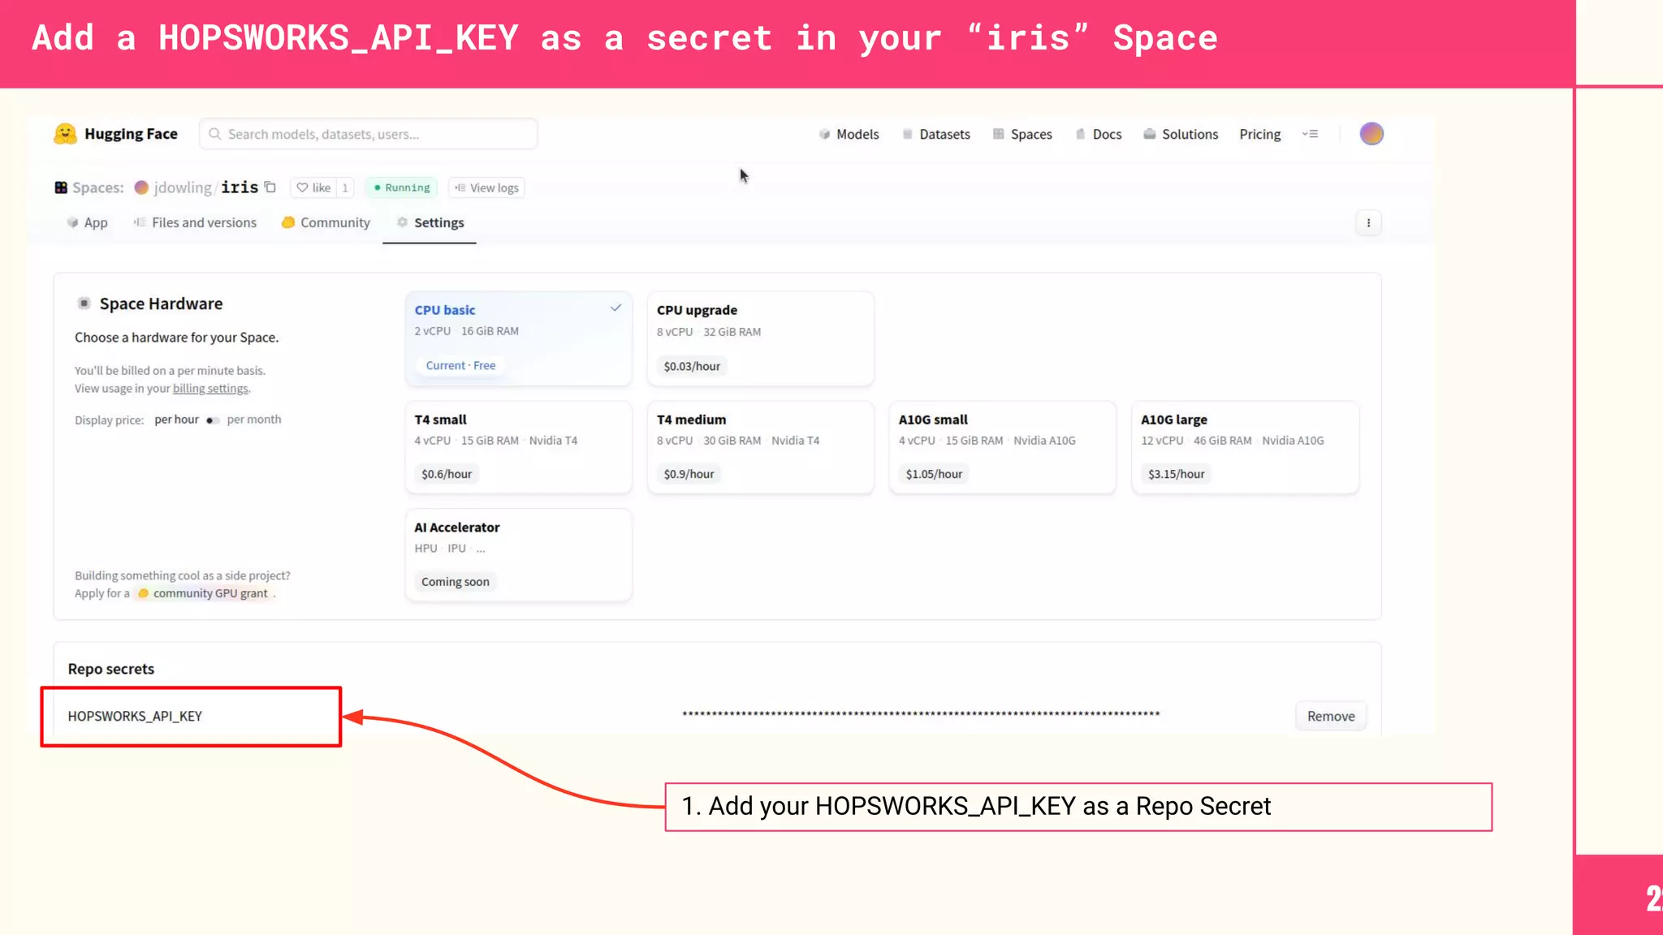Screen dimensions: 1663x935
Task: Click the Running status badge
Action: (402, 187)
